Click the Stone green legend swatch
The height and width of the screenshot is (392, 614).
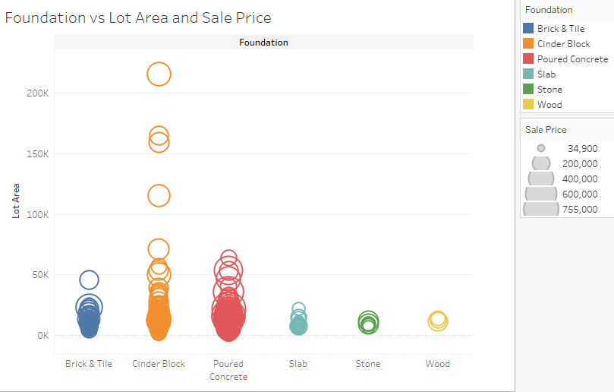tap(527, 89)
